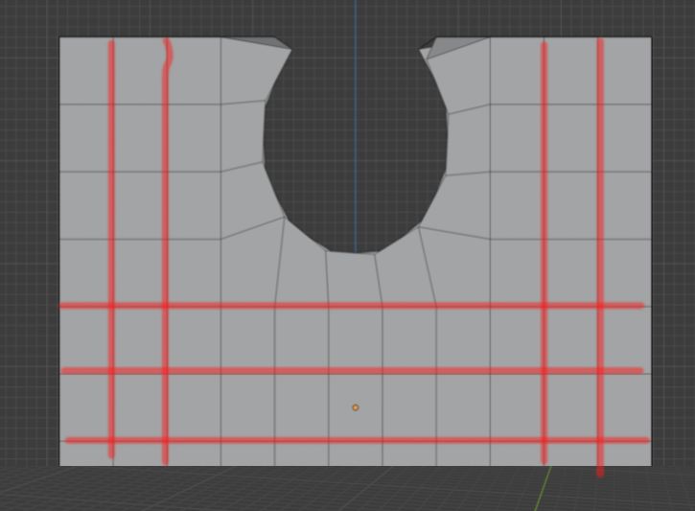The width and height of the screenshot is (695, 511).
Task: Click the orange object origin dot
Action: [356, 407]
